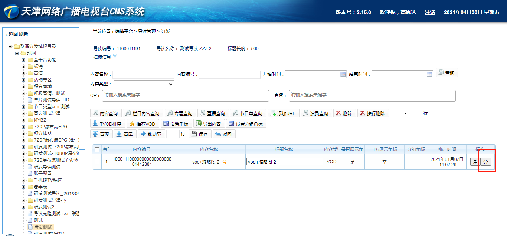The image size is (507, 236).
Task: Open 内容类型 dropdown
Action: pos(144,84)
